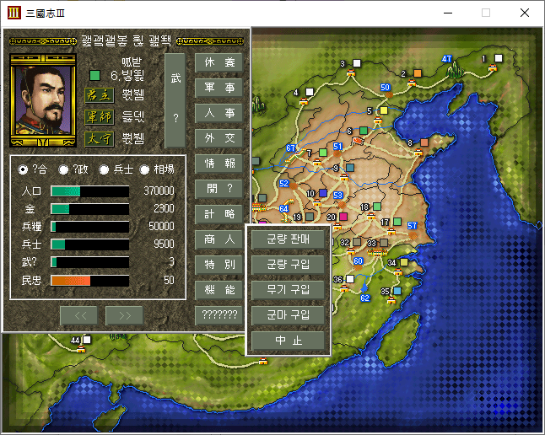
Task: Open the 機能 command menu
Action: 219,290
